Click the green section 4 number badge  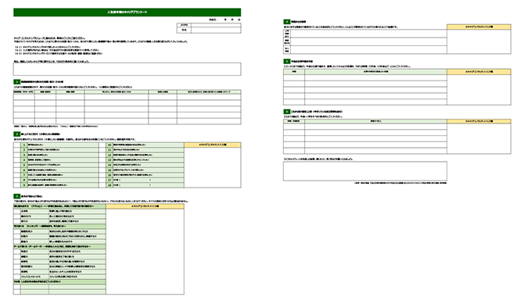click(286, 22)
